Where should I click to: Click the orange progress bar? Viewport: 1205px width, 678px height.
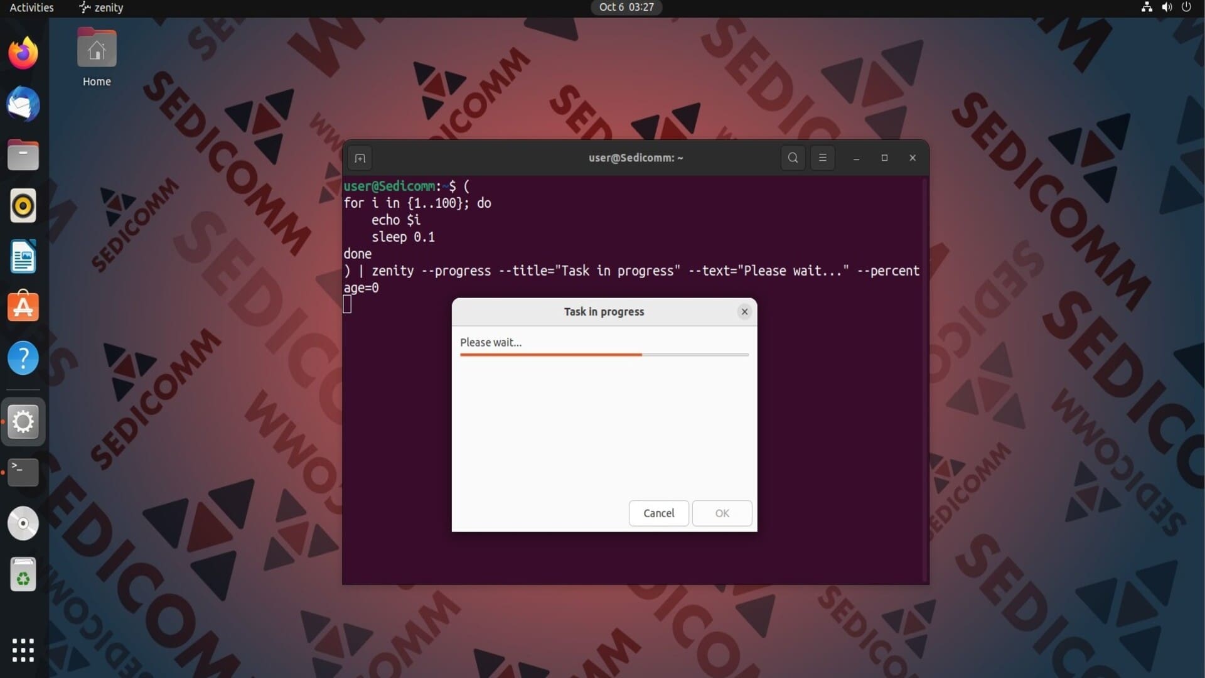coord(550,355)
